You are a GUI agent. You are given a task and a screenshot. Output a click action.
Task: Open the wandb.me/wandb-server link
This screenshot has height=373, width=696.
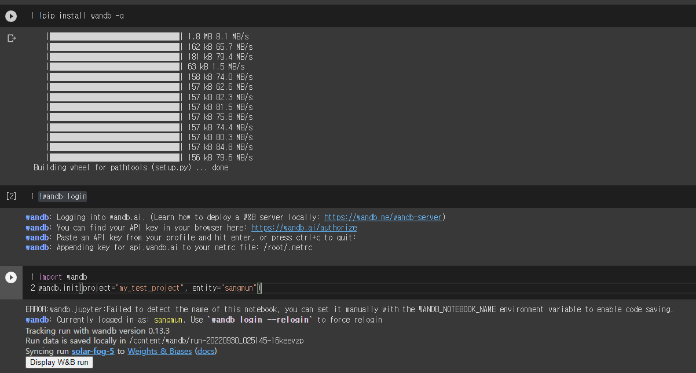click(383, 217)
